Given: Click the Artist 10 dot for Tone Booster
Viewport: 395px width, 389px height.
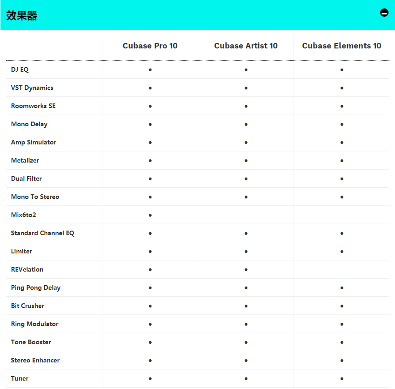Looking at the screenshot, I should pyautogui.click(x=246, y=342).
